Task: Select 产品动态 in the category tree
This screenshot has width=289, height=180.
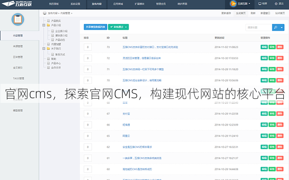Action: [x=60, y=40]
